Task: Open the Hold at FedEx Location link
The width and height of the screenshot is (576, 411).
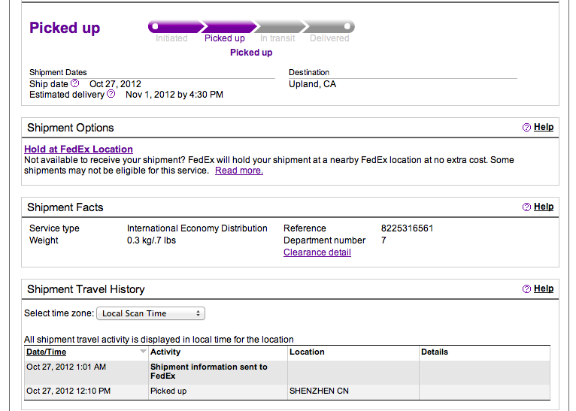Action: [78, 150]
